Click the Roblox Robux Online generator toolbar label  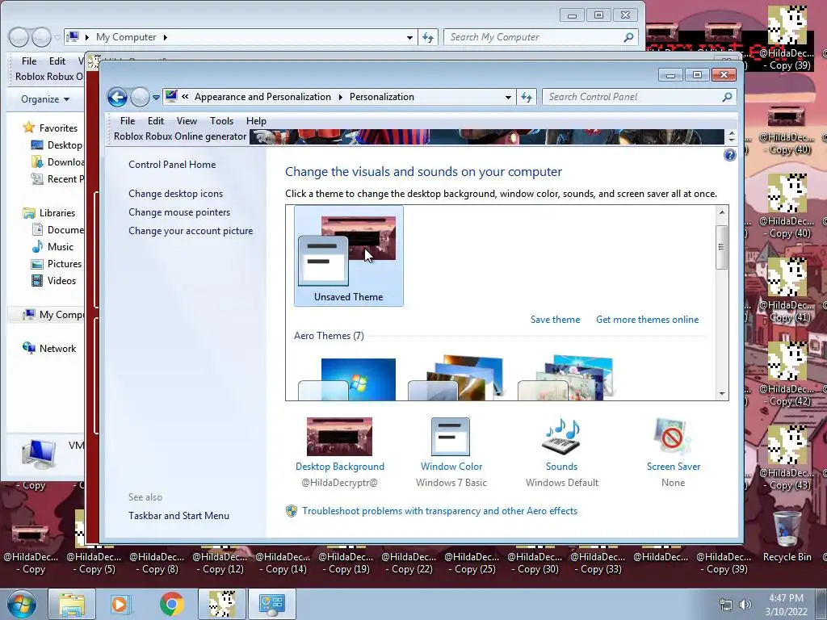pos(180,136)
